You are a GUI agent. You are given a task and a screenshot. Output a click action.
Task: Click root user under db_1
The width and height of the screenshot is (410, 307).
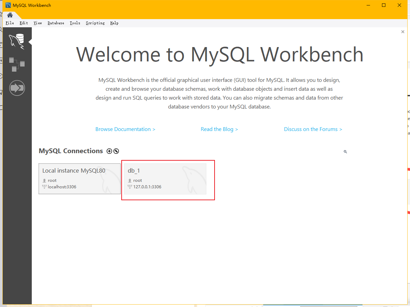coord(138,180)
